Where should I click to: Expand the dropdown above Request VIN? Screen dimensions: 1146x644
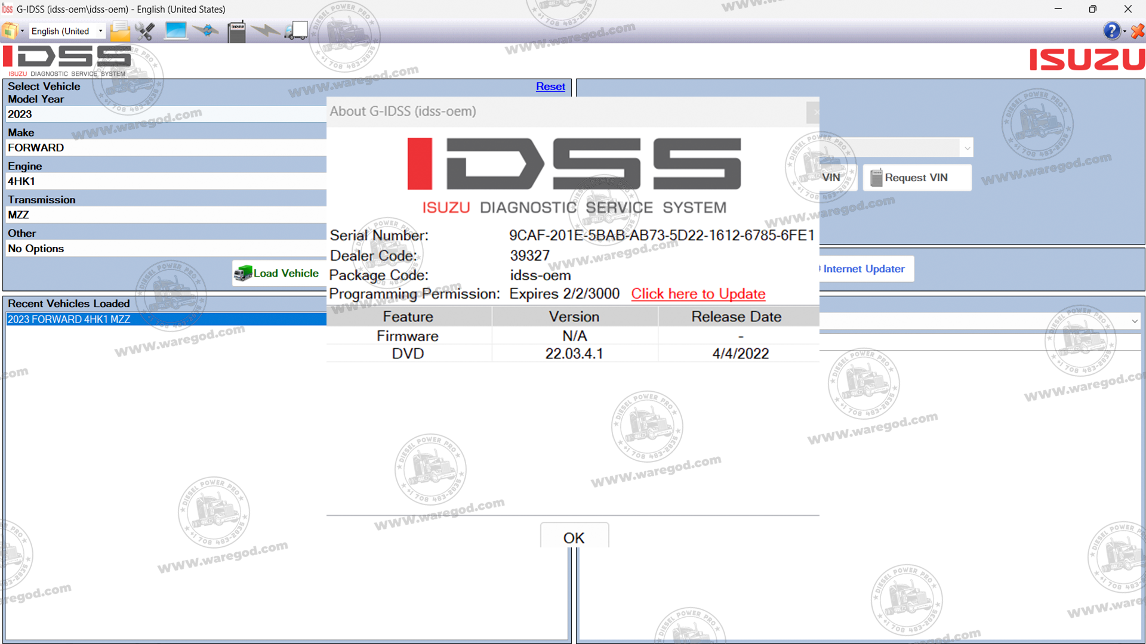(967, 148)
